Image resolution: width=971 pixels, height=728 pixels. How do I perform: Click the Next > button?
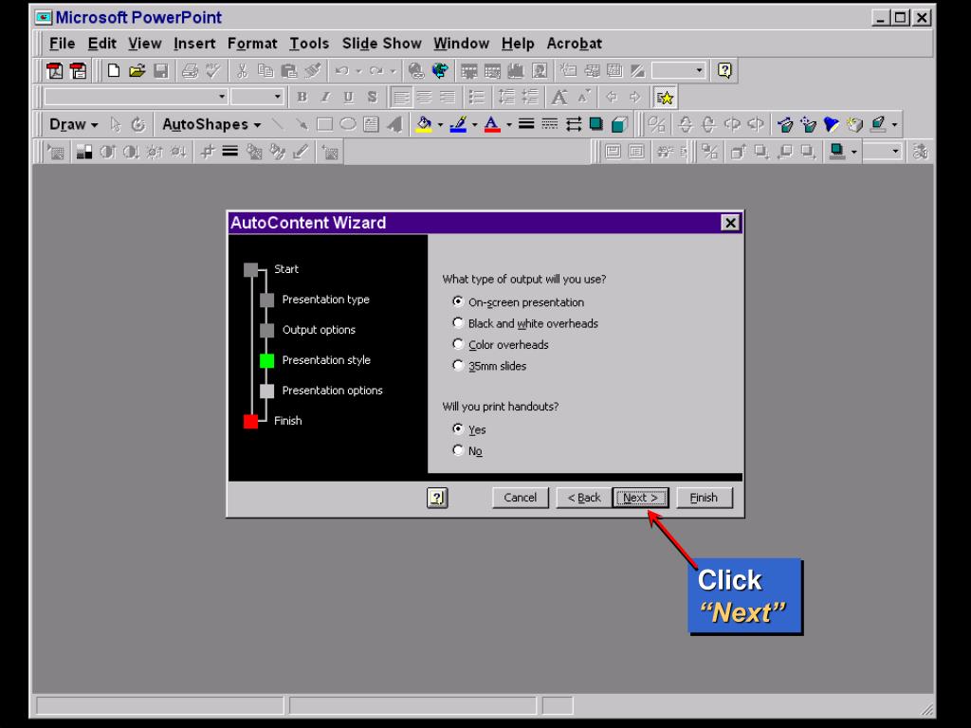(640, 498)
